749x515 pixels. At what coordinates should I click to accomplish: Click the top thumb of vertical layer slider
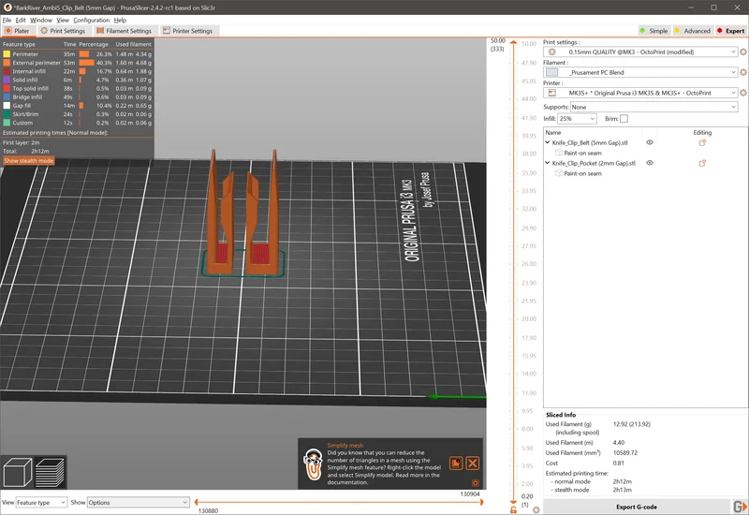tap(513, 42)
